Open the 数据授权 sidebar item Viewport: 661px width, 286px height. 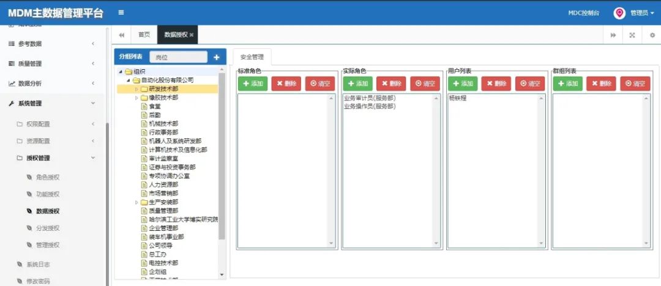(x=48, y=211)
